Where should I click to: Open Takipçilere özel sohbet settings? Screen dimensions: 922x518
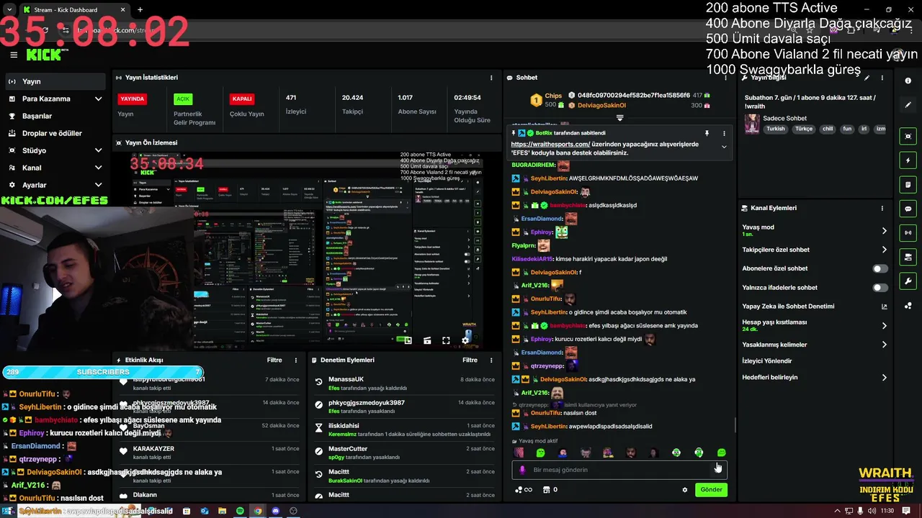pos(815,250)
